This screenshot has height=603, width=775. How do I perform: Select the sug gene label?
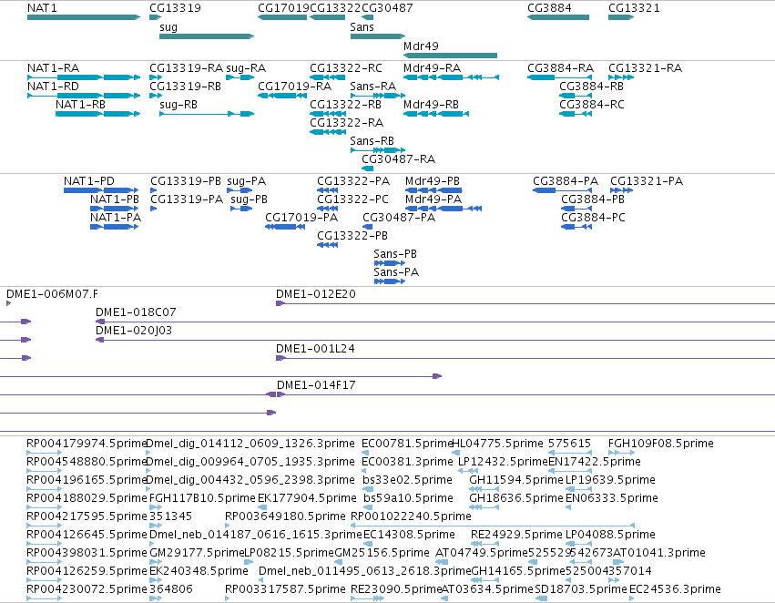click(168, 27)
